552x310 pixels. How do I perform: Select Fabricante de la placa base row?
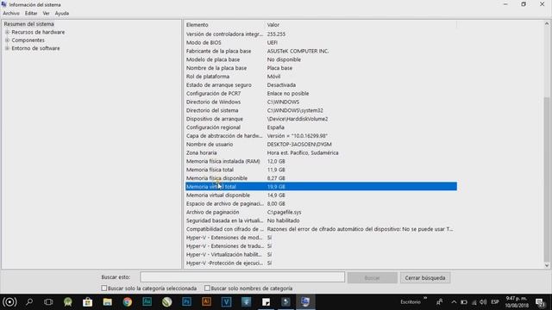321,51
